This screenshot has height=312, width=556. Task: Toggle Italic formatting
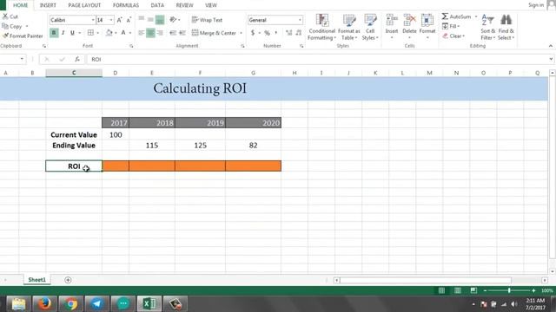pos(63,33)
